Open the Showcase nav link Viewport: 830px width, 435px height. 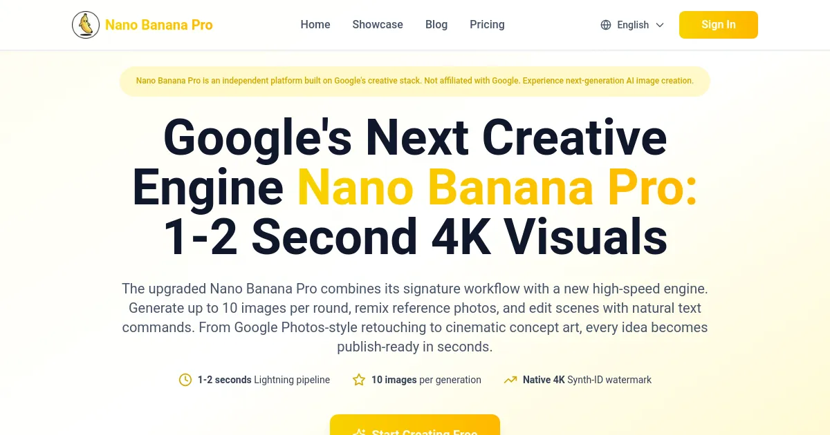tap(378, 25)
